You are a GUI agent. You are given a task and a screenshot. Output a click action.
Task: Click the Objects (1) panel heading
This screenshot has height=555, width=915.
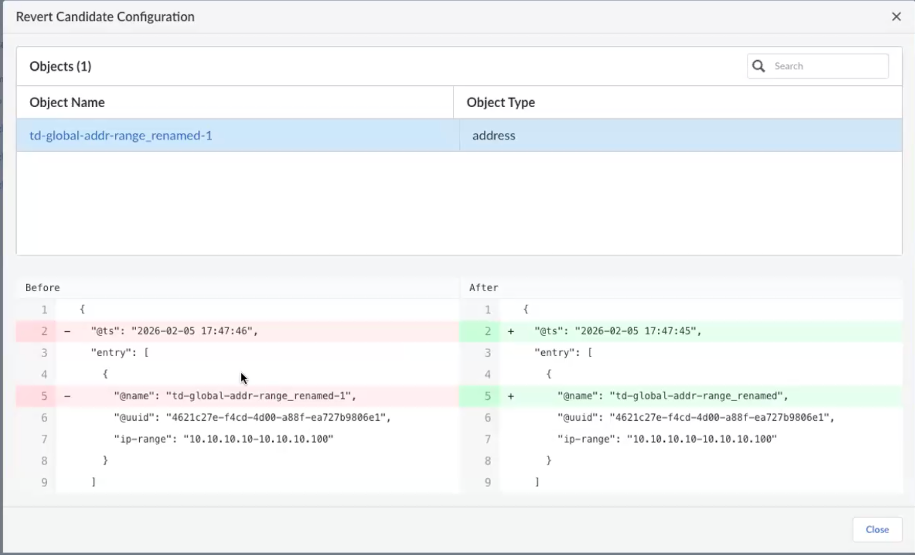tap(60, 67)
